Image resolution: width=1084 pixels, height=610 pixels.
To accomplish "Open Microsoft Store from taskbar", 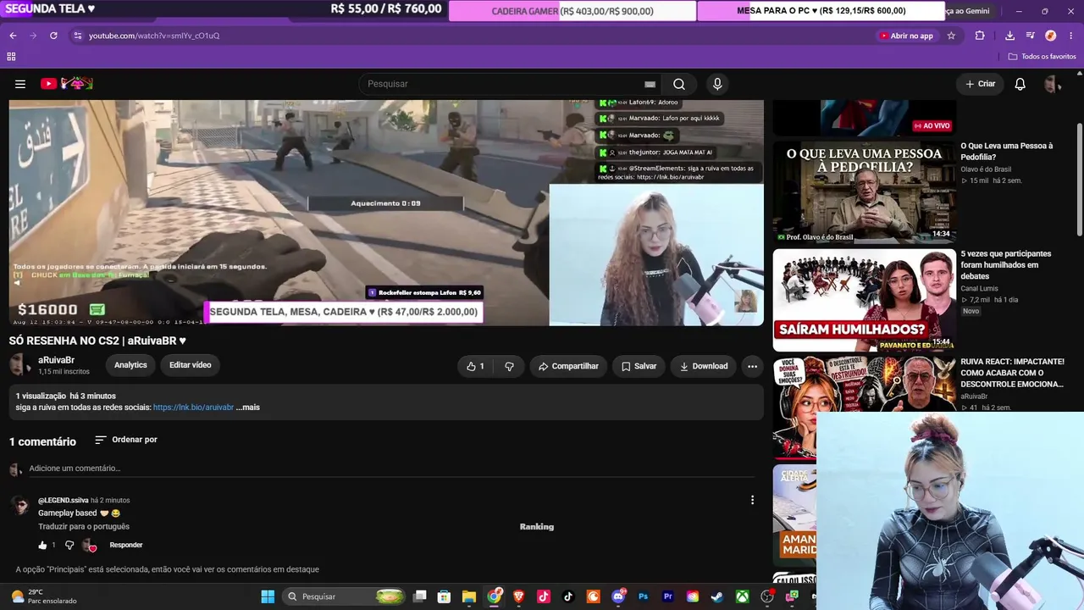I will click(444, 596).
